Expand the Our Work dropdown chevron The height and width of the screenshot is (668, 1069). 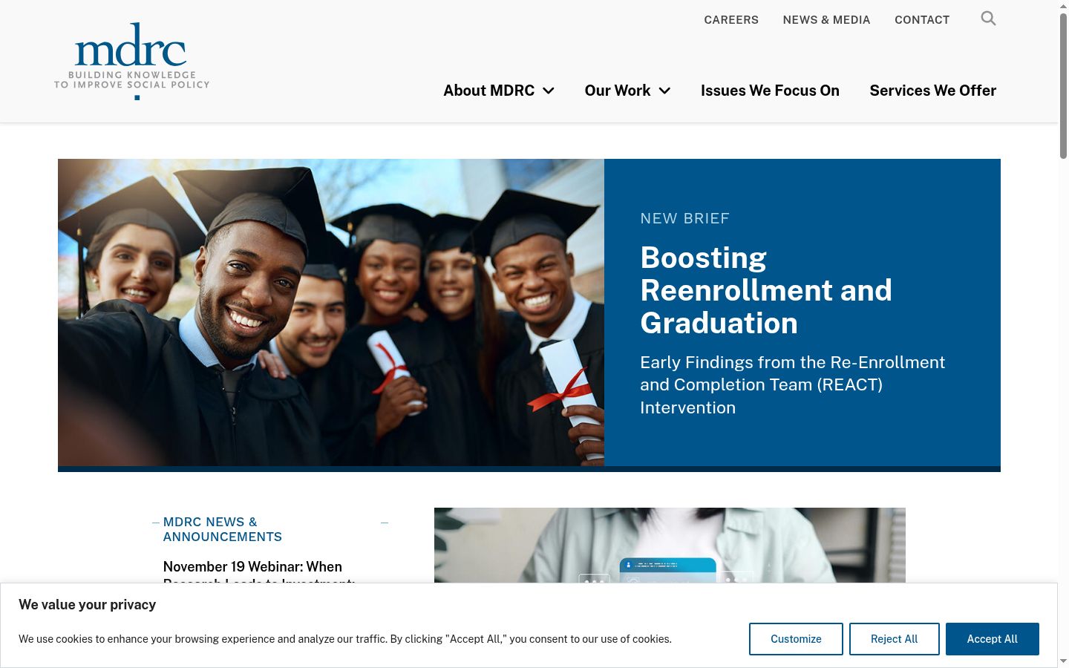point(664,91)
